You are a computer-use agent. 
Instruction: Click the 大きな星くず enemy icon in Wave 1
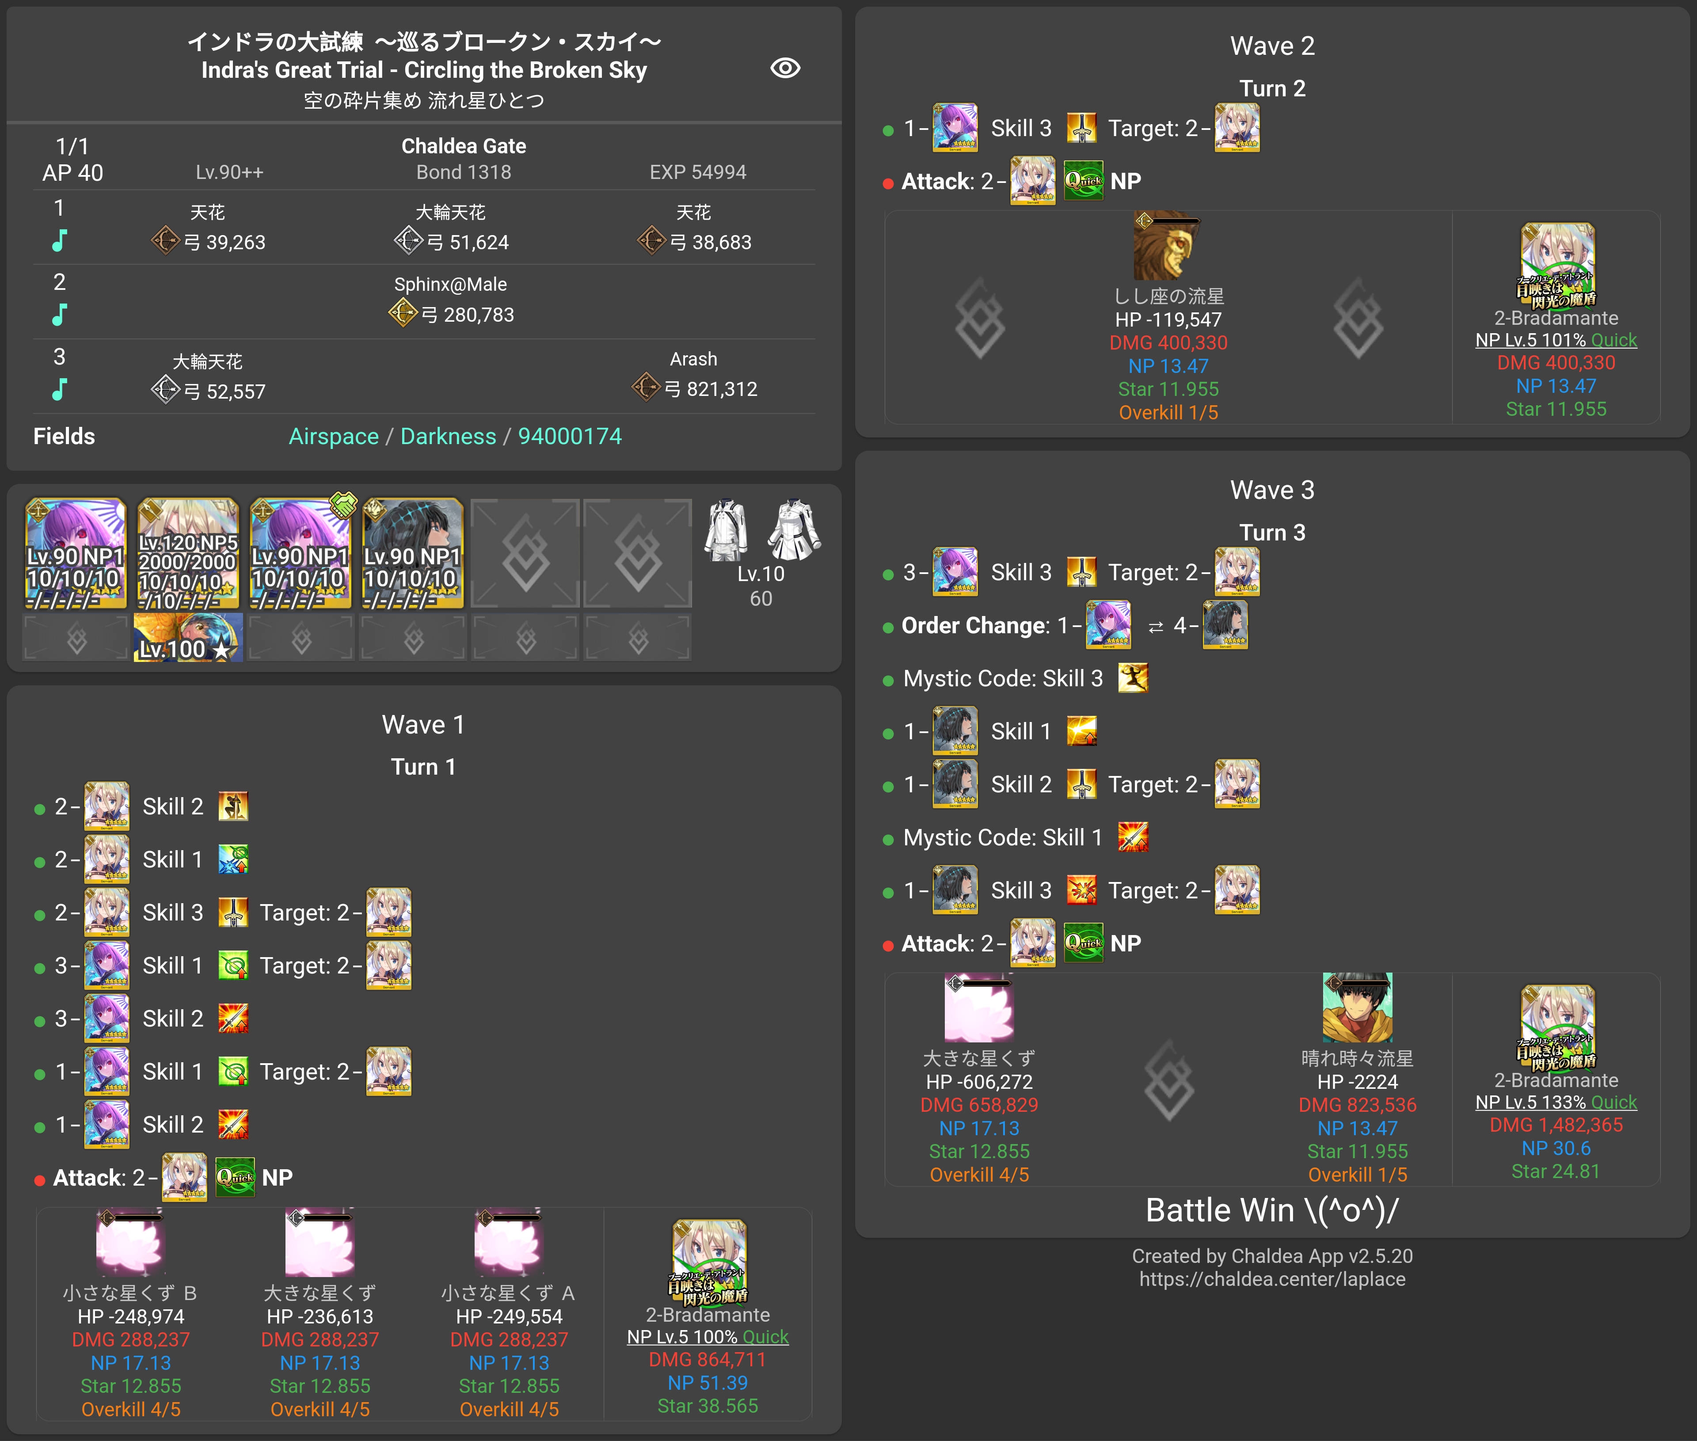tap(320, 1243)
